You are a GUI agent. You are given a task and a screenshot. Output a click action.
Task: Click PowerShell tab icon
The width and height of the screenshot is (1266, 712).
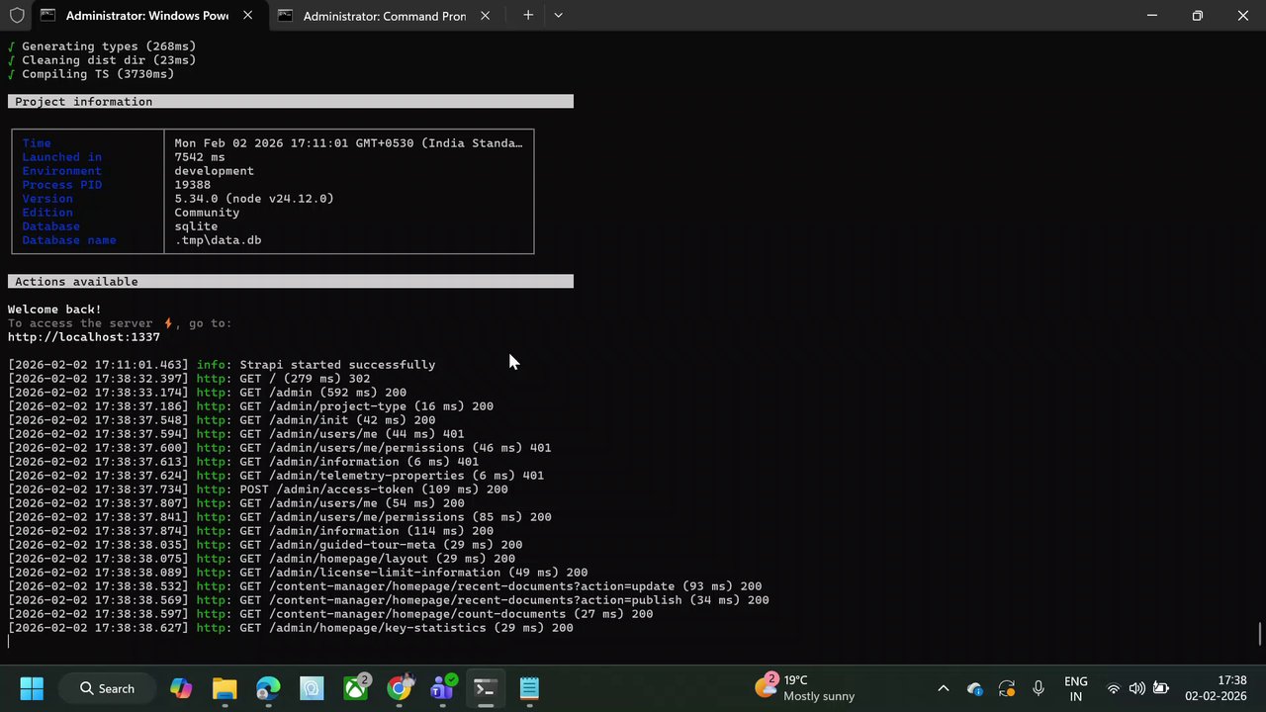[48, 16]
